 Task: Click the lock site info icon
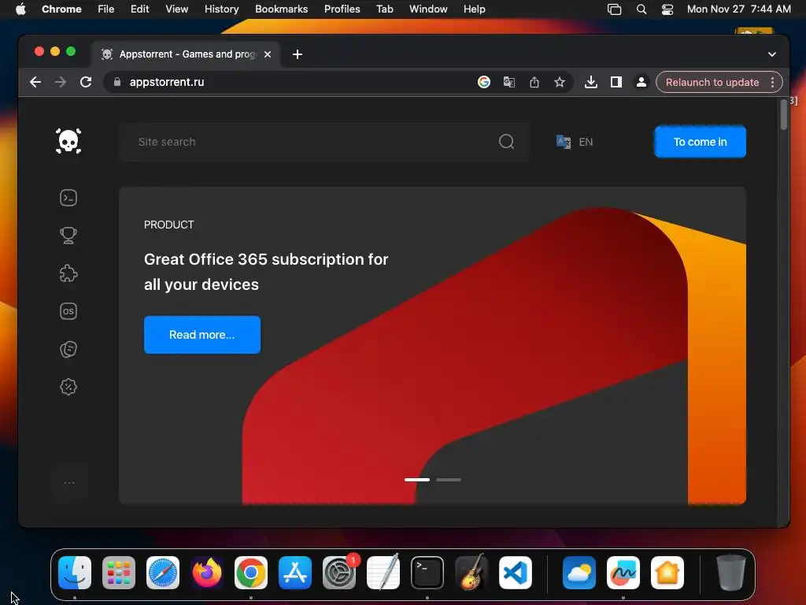[x=117, y=82]
